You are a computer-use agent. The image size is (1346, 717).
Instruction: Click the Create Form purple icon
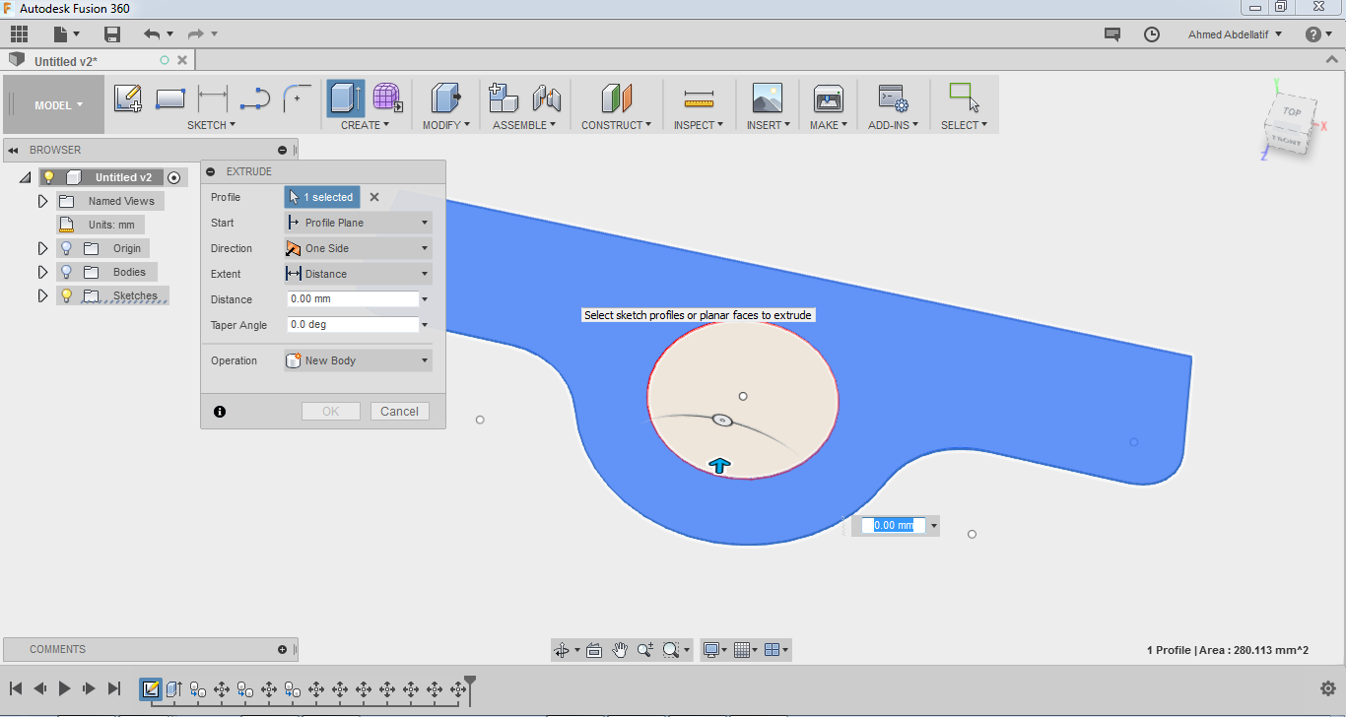[387, 98]
